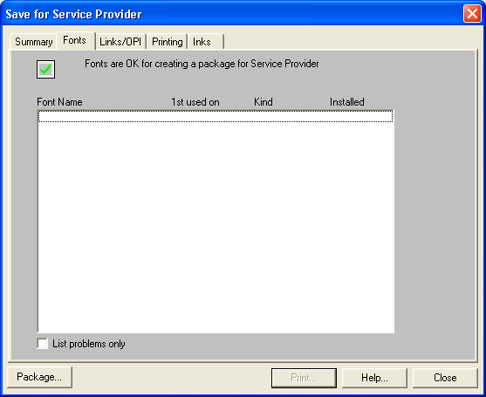Click the greyed-out Print... button
486x397 pixels.
pyautogui.click(x=304, y=378)
